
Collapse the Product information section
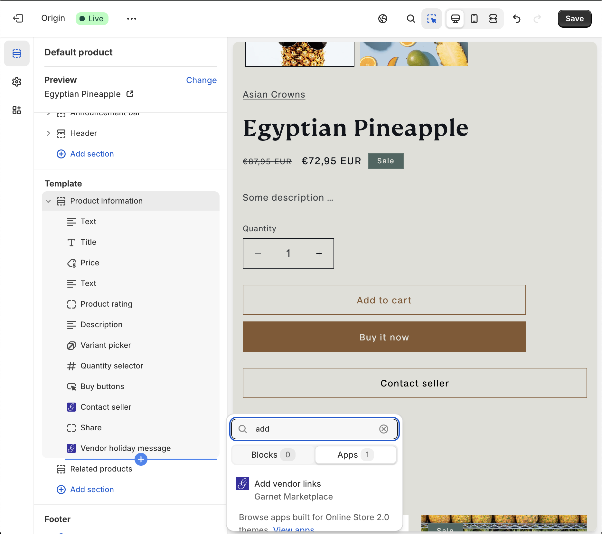pyautogui.click(x=48, y=201)
